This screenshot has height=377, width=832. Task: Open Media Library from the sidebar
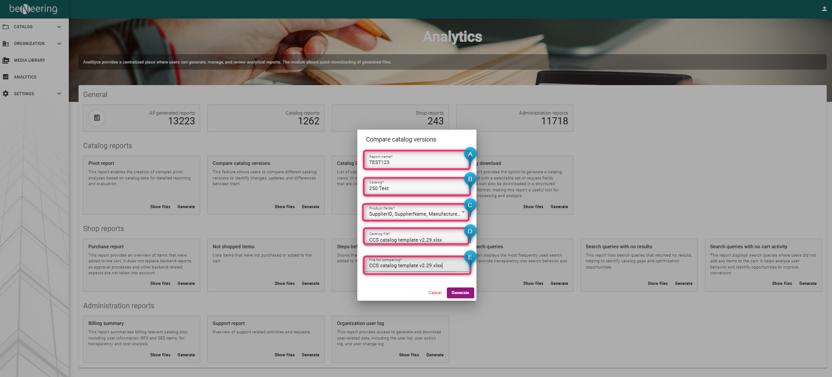pyautogui.click(x=29, y=60)
